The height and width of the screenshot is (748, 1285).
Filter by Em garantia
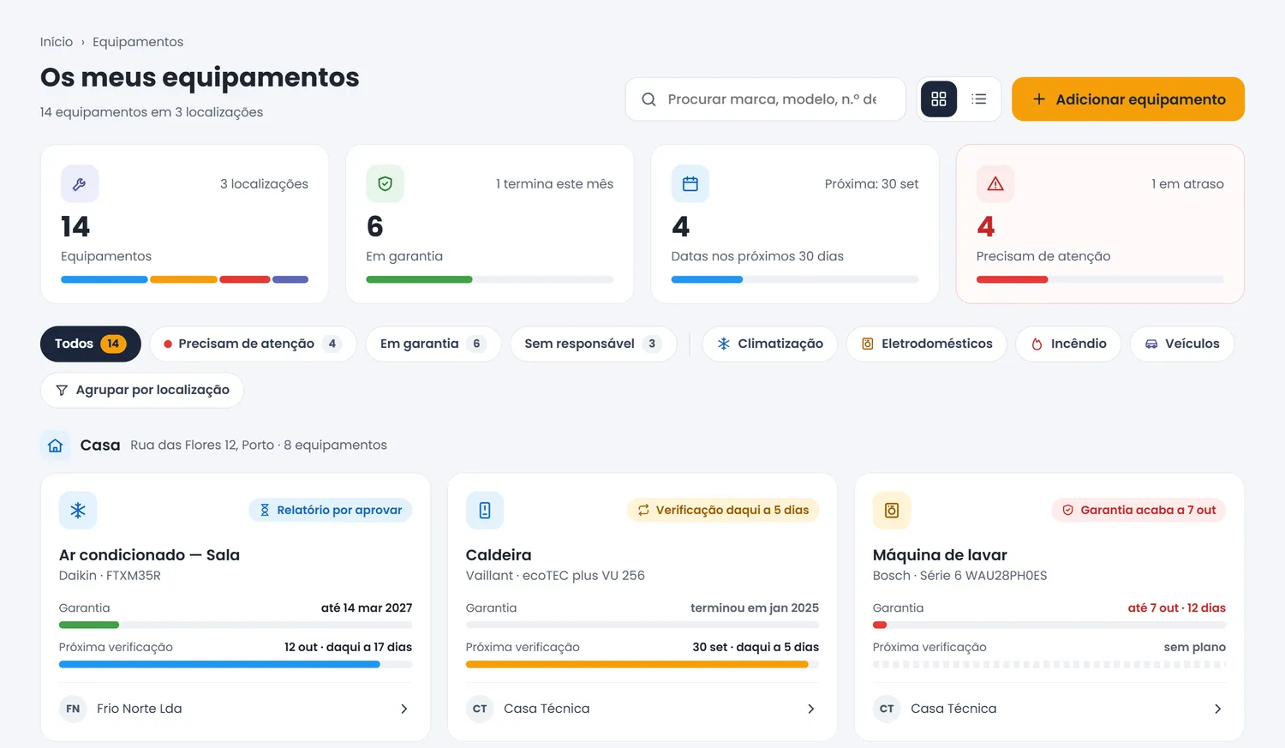point(433,344)
